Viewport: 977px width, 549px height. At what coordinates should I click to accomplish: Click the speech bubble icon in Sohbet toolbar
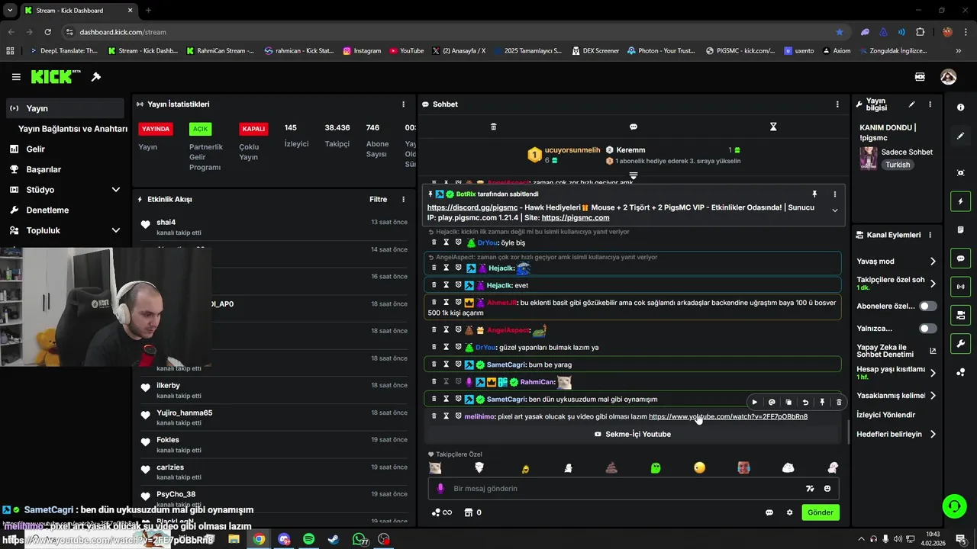click(x=634, y=127)
